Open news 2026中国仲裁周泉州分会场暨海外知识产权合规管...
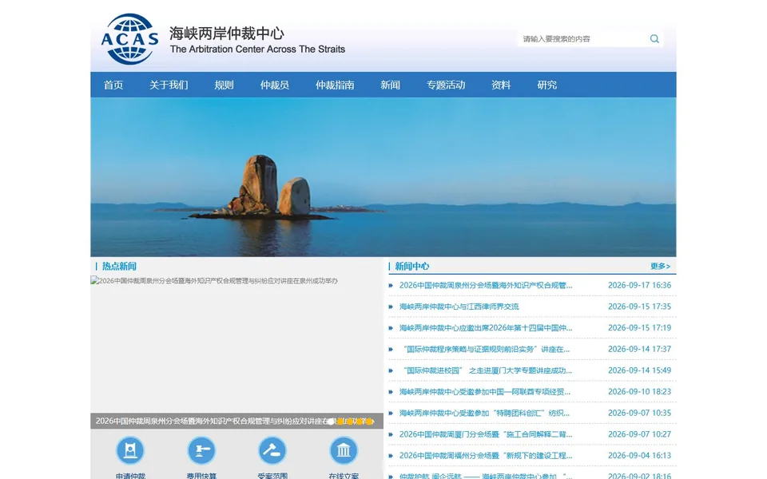The width and height of the screenshot is (767, 479). click(485, 286)
